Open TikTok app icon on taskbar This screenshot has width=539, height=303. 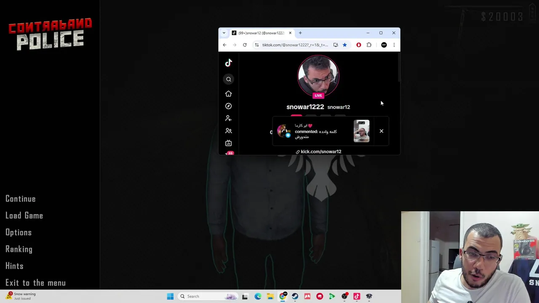pos(357,296)
